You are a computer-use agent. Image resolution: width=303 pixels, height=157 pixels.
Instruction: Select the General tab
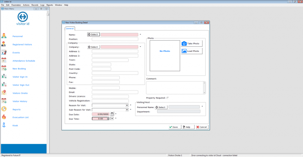[x=70, y=28]
